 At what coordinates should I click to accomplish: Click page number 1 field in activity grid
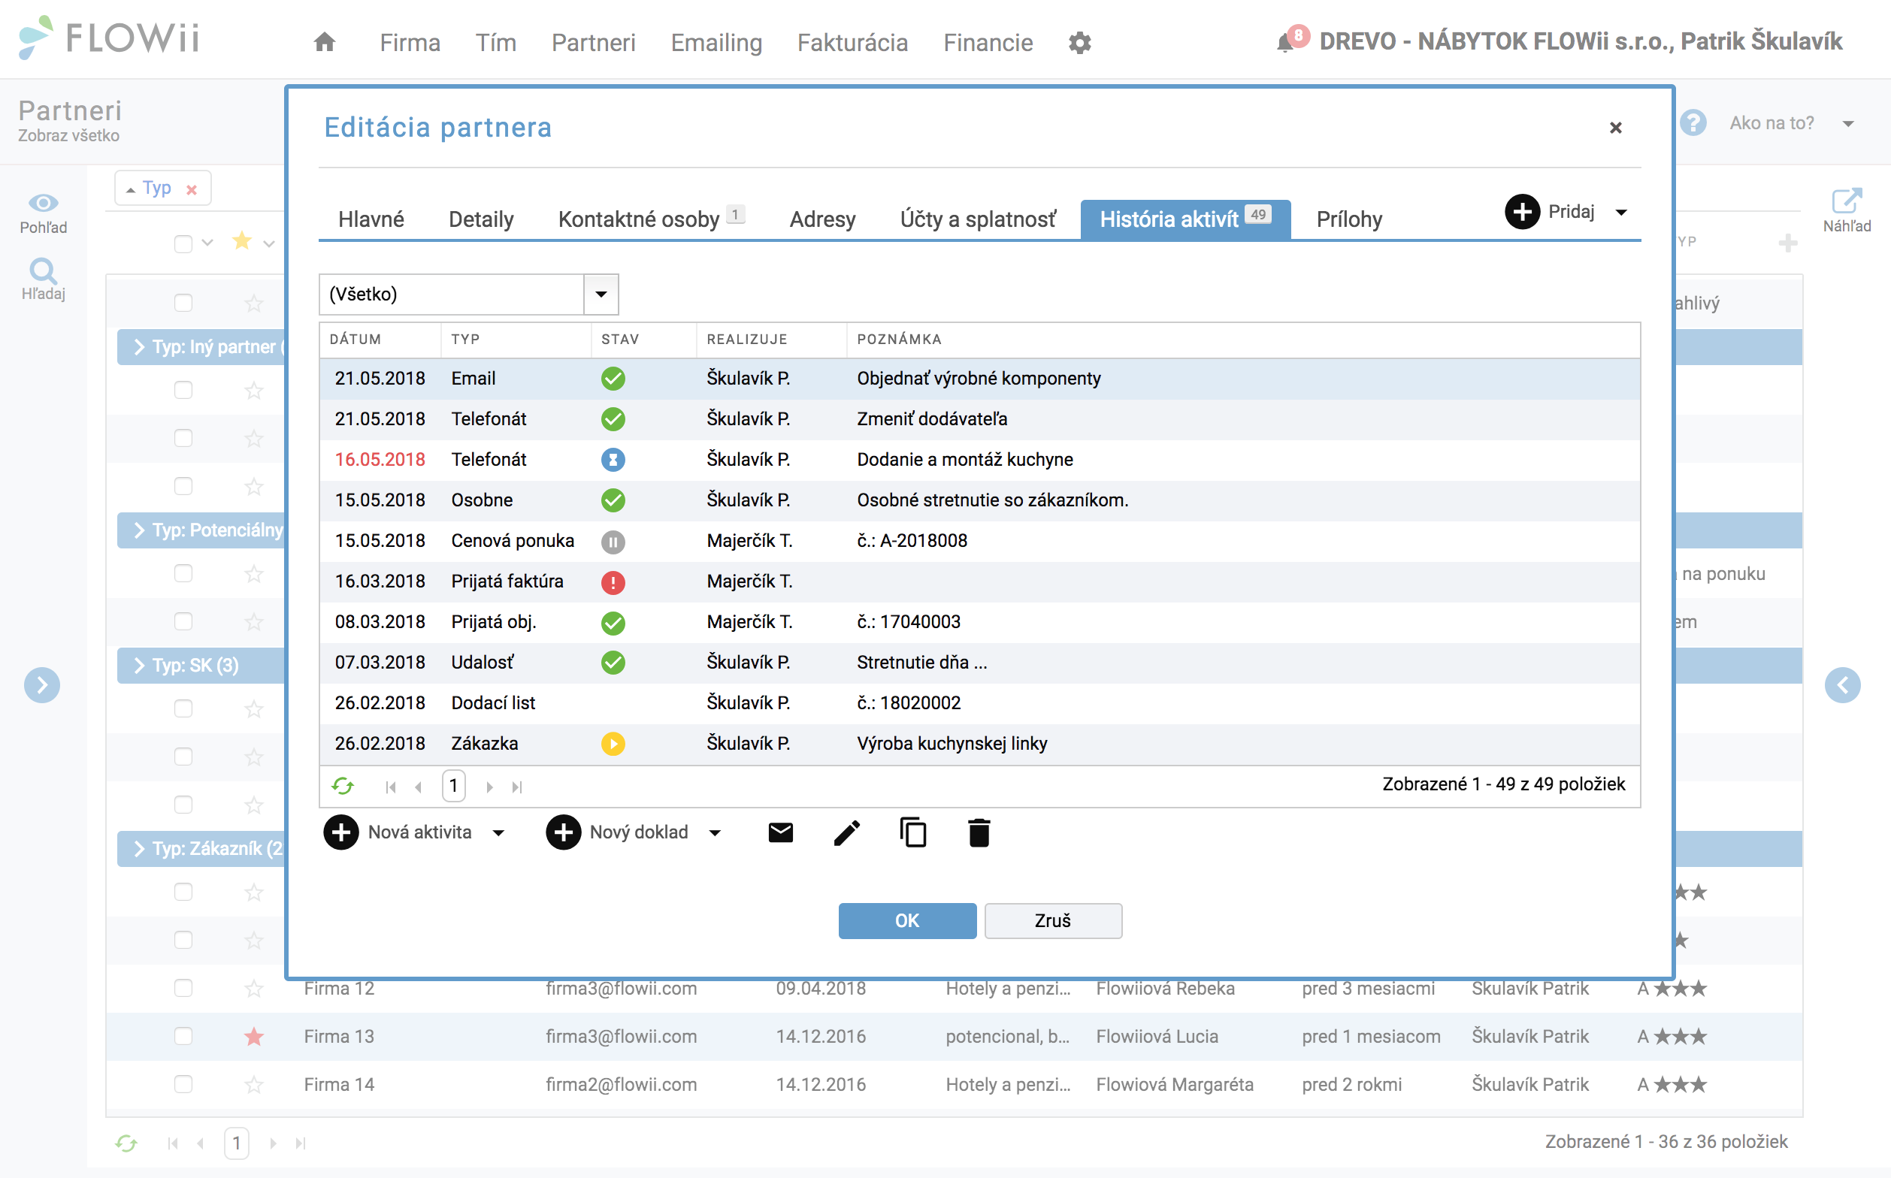coord(454,786)
